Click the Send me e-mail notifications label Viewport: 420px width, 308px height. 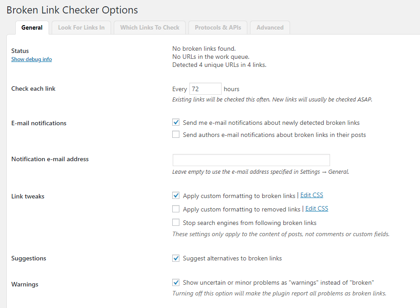click(271, 123)
